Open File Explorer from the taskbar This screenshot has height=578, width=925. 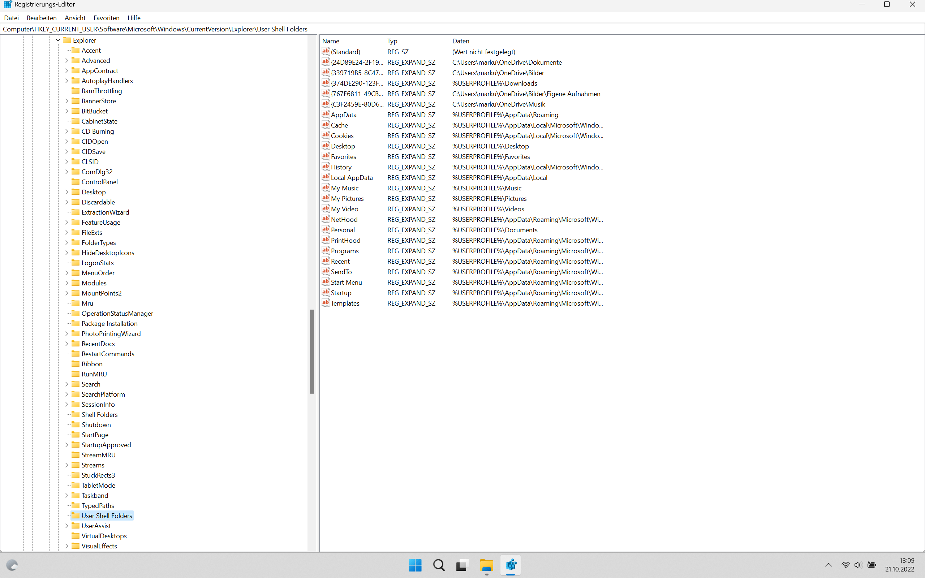pos(487,565)
